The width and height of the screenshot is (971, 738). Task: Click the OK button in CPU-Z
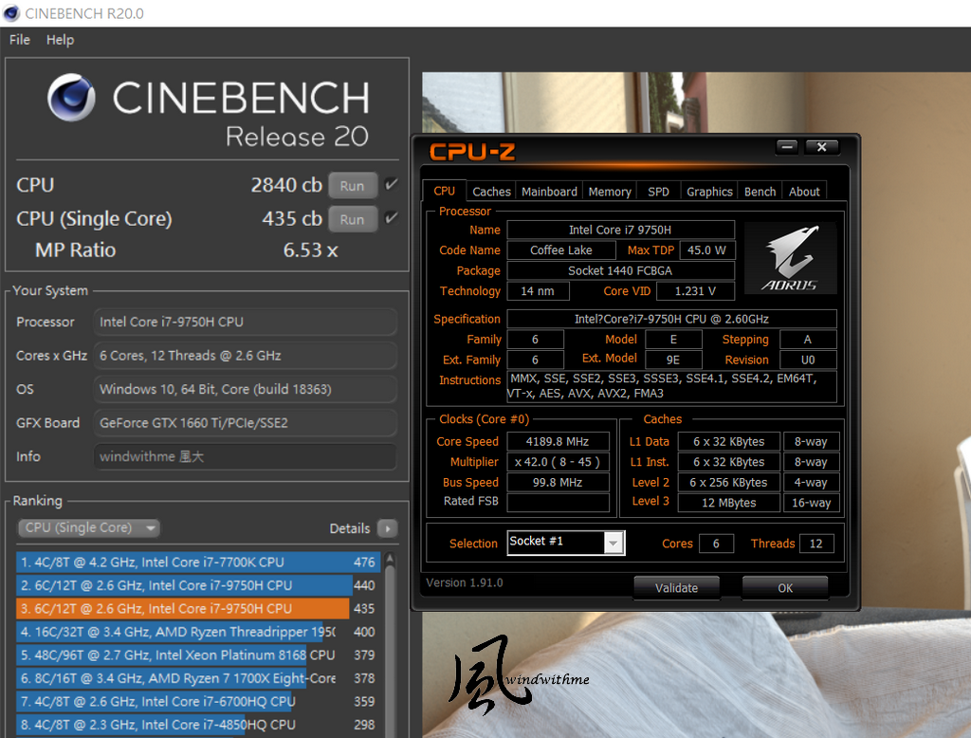(785, 587)
